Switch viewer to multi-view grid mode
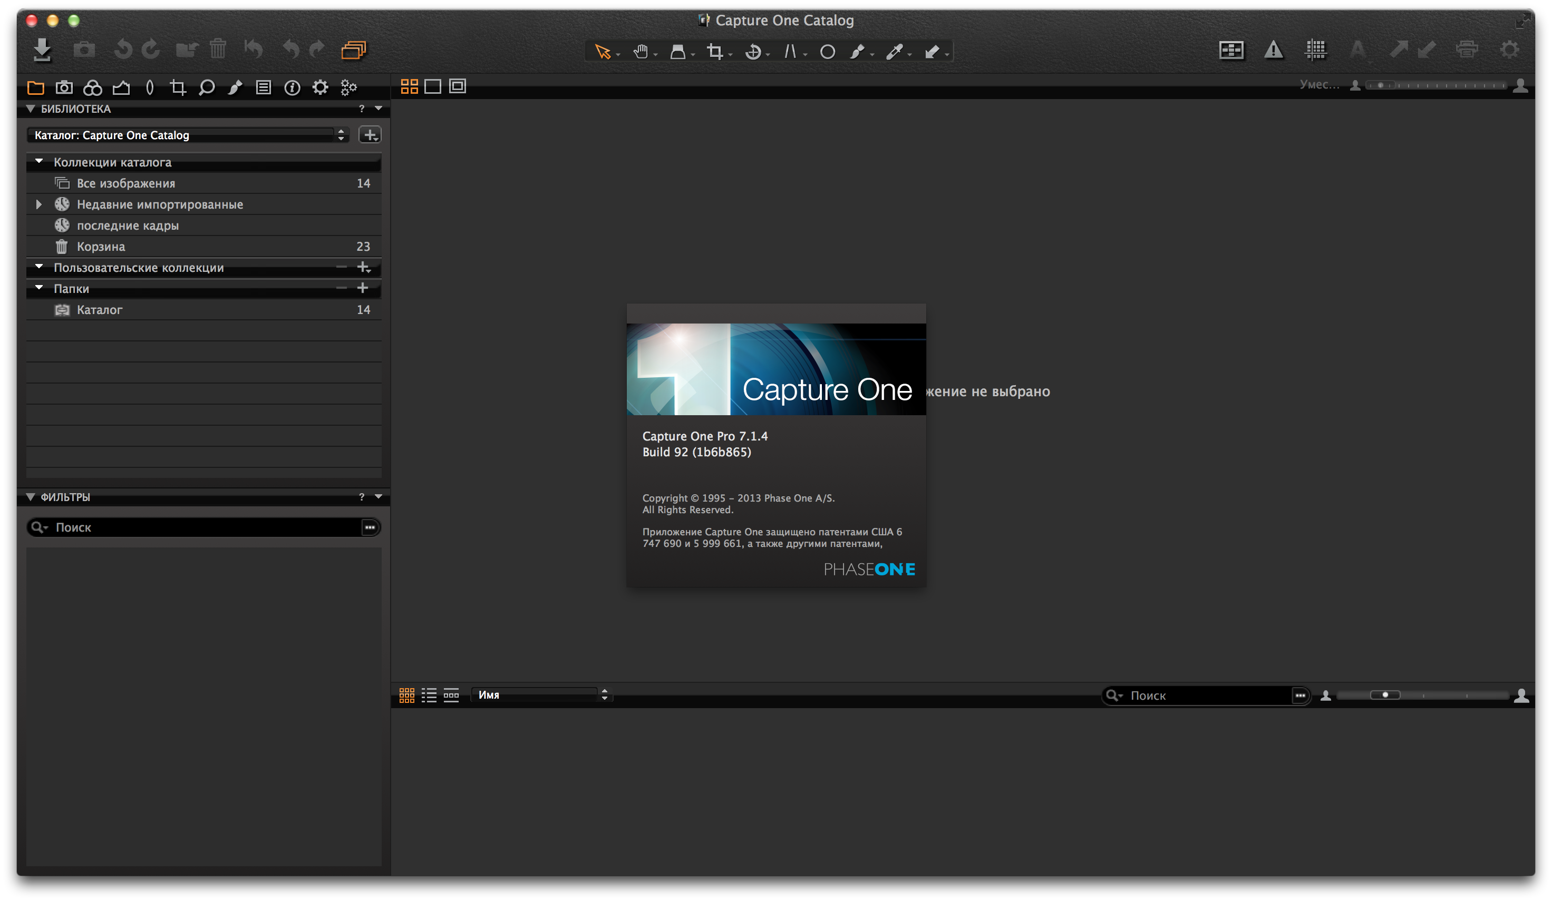The height and width of the screenshot is (901, 1552). (x=409, y=87)
